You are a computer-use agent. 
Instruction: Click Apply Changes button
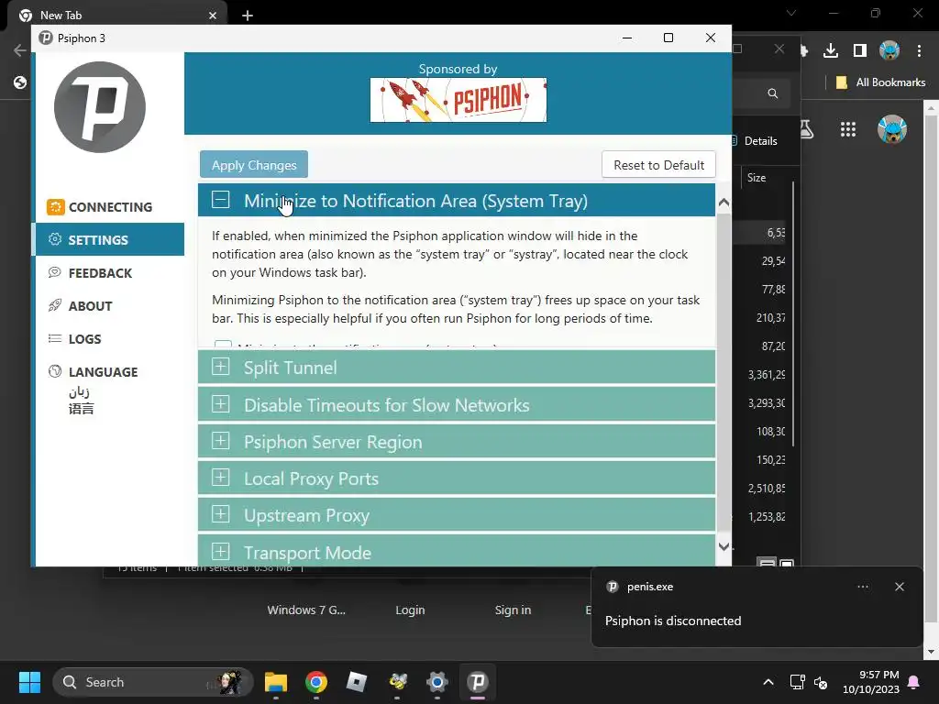pos(254,165)
